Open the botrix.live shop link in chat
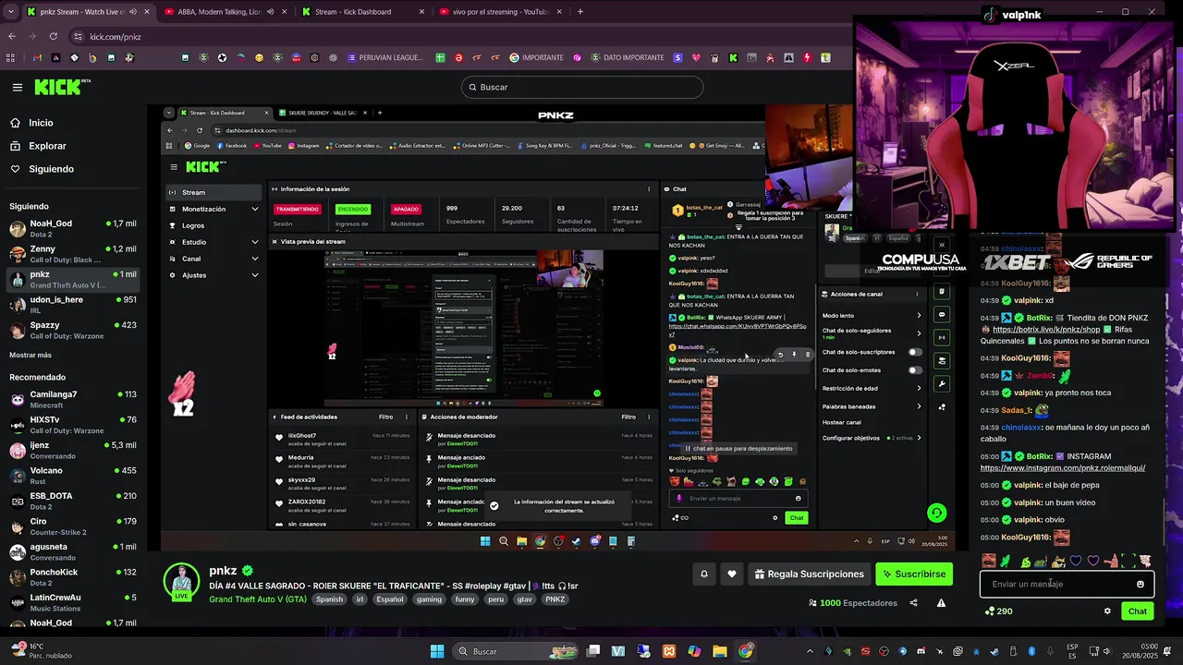 point(1046,330)
